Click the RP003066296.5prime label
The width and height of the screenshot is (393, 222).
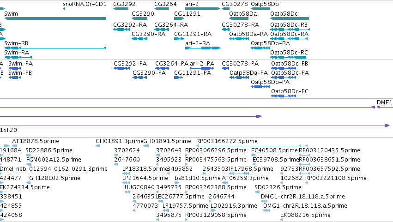click(216, 150)
